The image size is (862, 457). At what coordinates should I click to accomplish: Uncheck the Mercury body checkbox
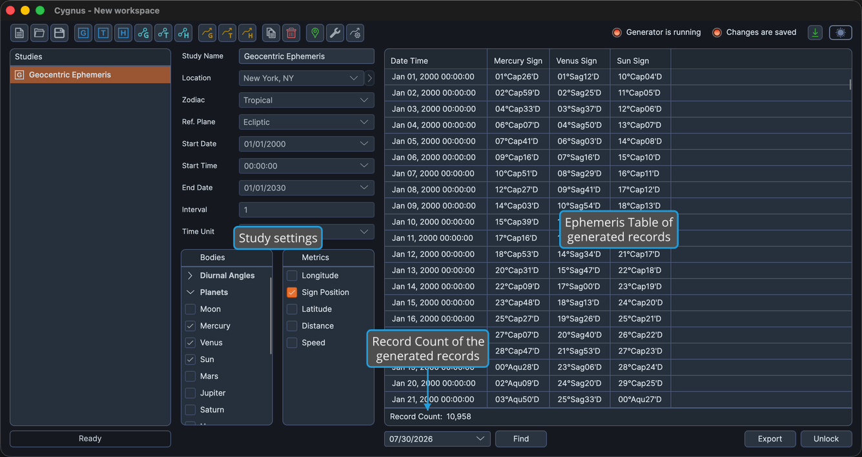190,326
